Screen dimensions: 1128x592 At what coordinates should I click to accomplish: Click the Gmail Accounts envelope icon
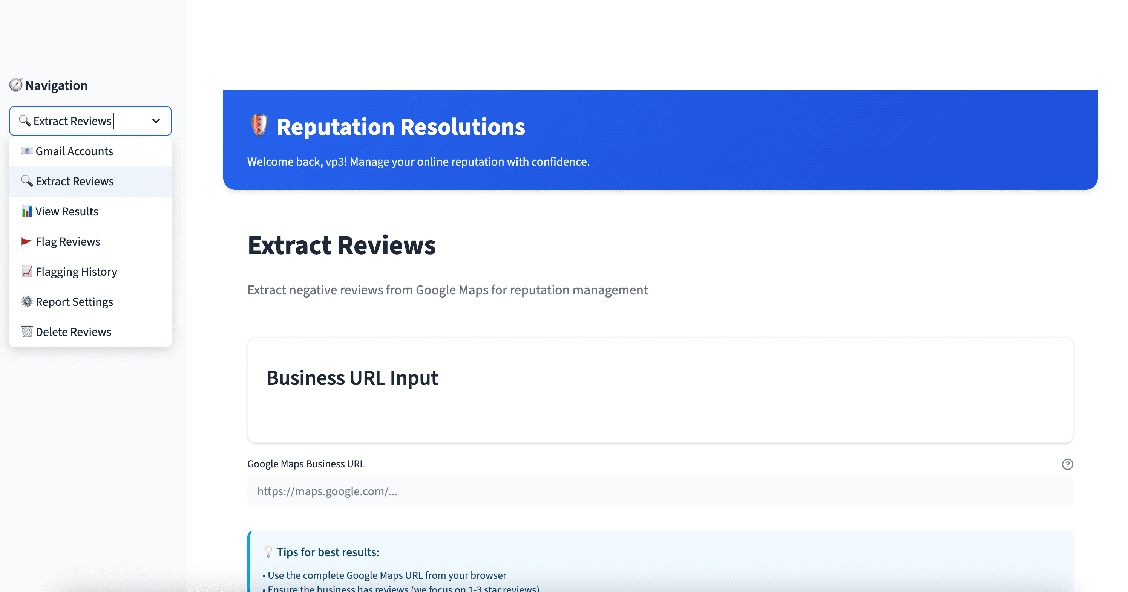[x=27, y=151]
